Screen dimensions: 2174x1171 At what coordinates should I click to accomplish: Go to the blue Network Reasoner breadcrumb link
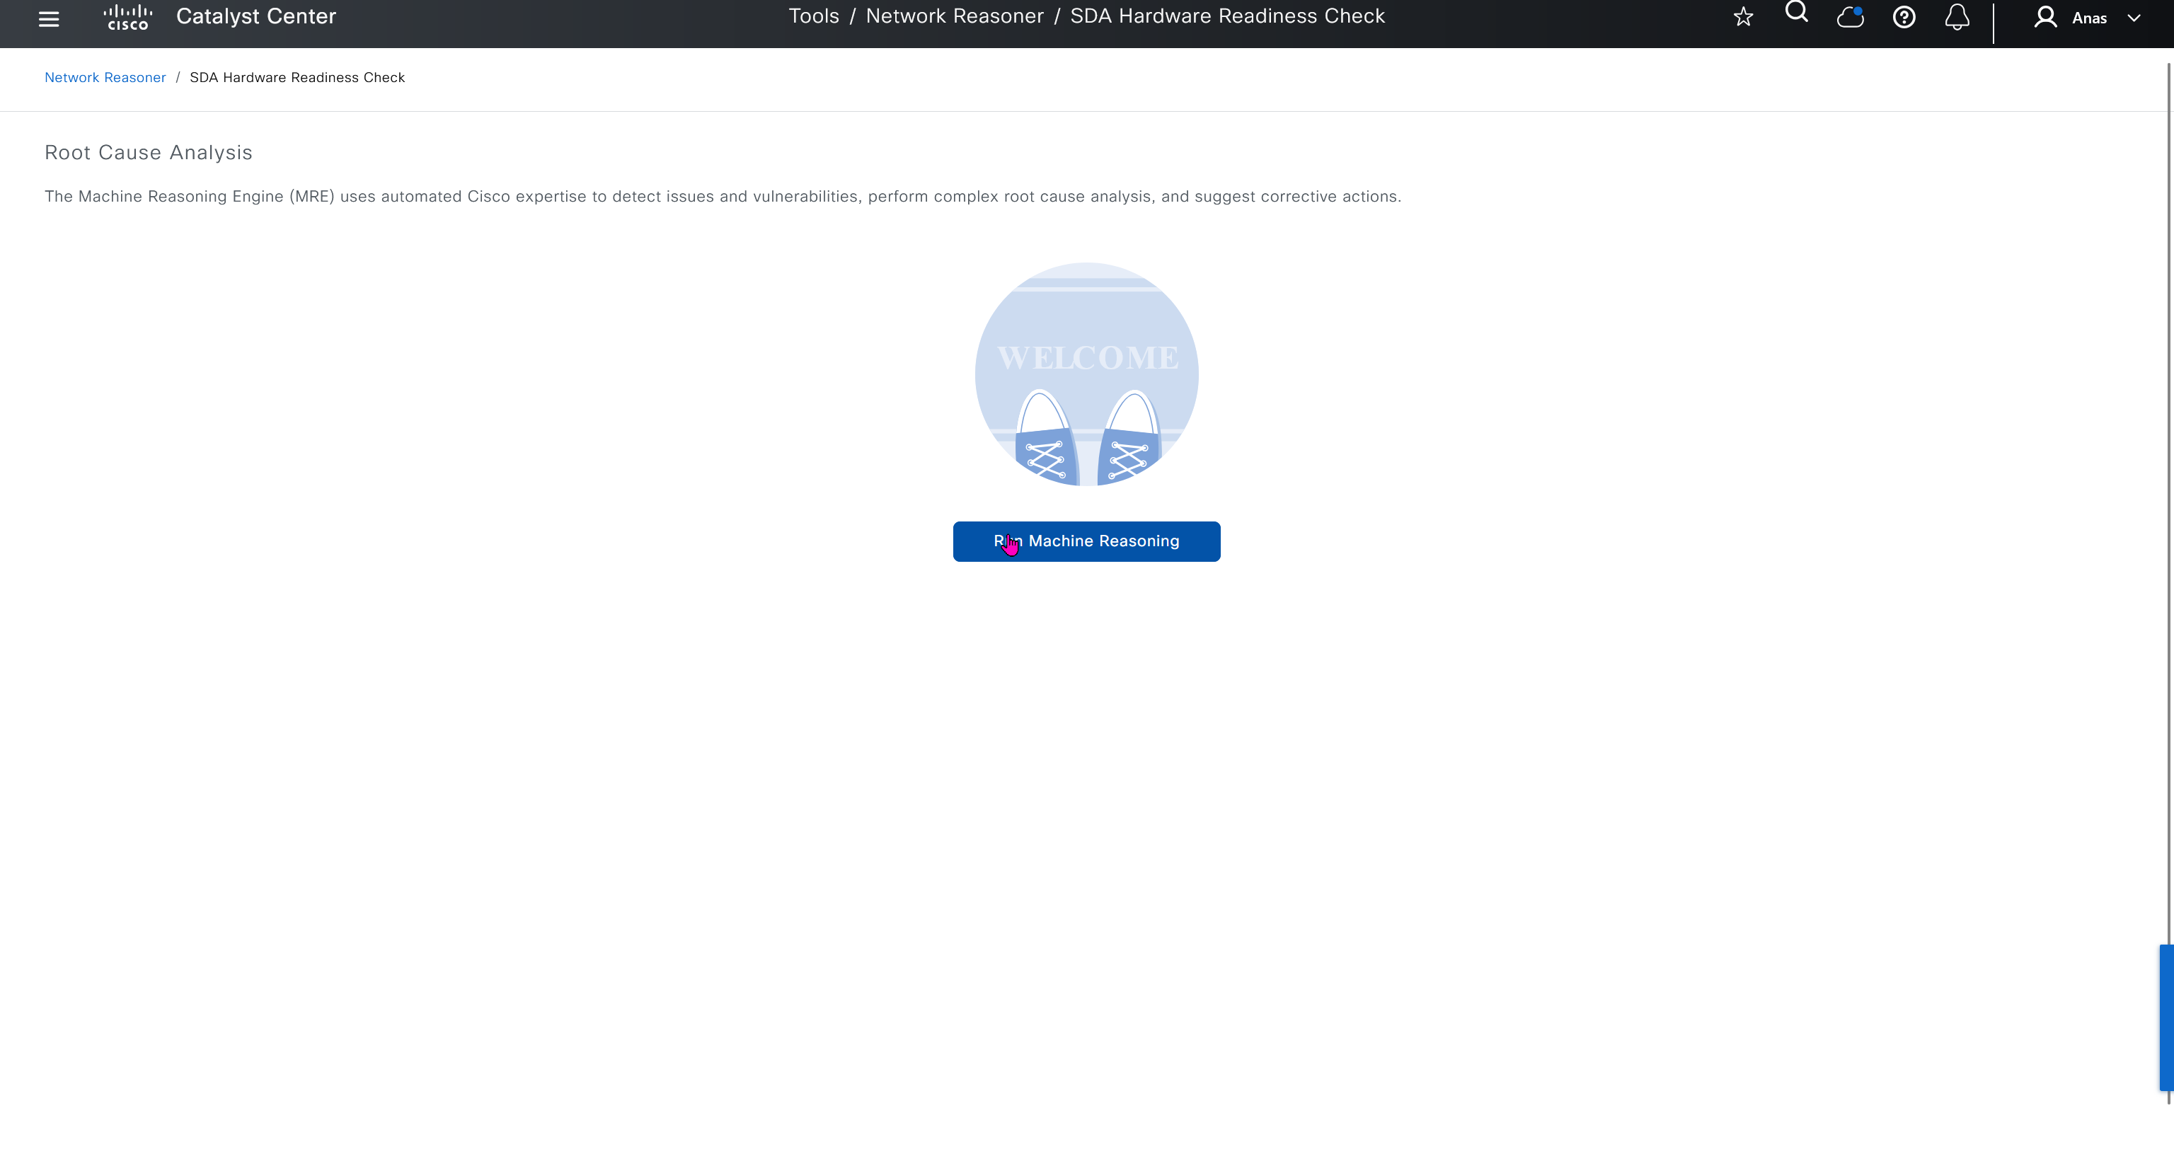tap(105, 77)
